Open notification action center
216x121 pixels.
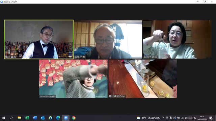coord(211,118)
